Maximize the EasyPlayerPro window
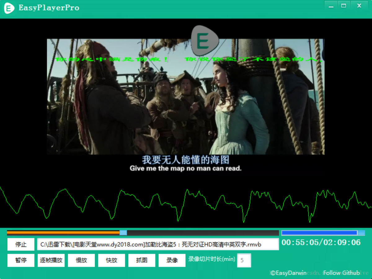 (344, 6)
